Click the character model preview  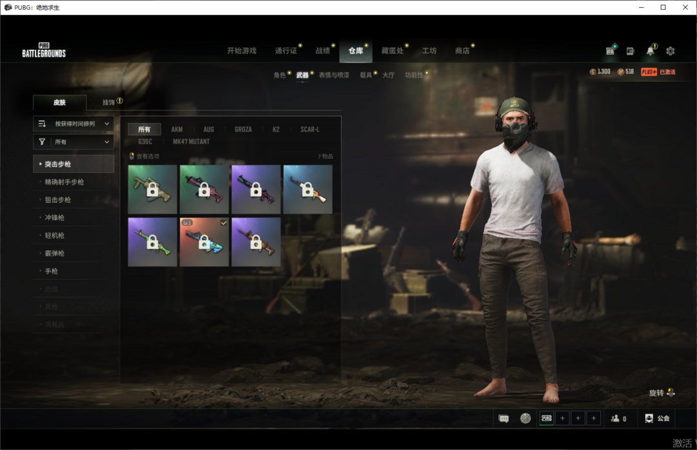[x=515, y=249]
